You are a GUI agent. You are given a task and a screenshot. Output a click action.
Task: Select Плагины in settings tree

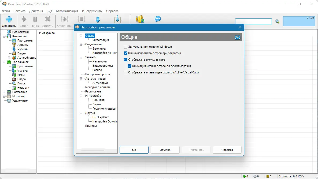click(x=91, y=126)
